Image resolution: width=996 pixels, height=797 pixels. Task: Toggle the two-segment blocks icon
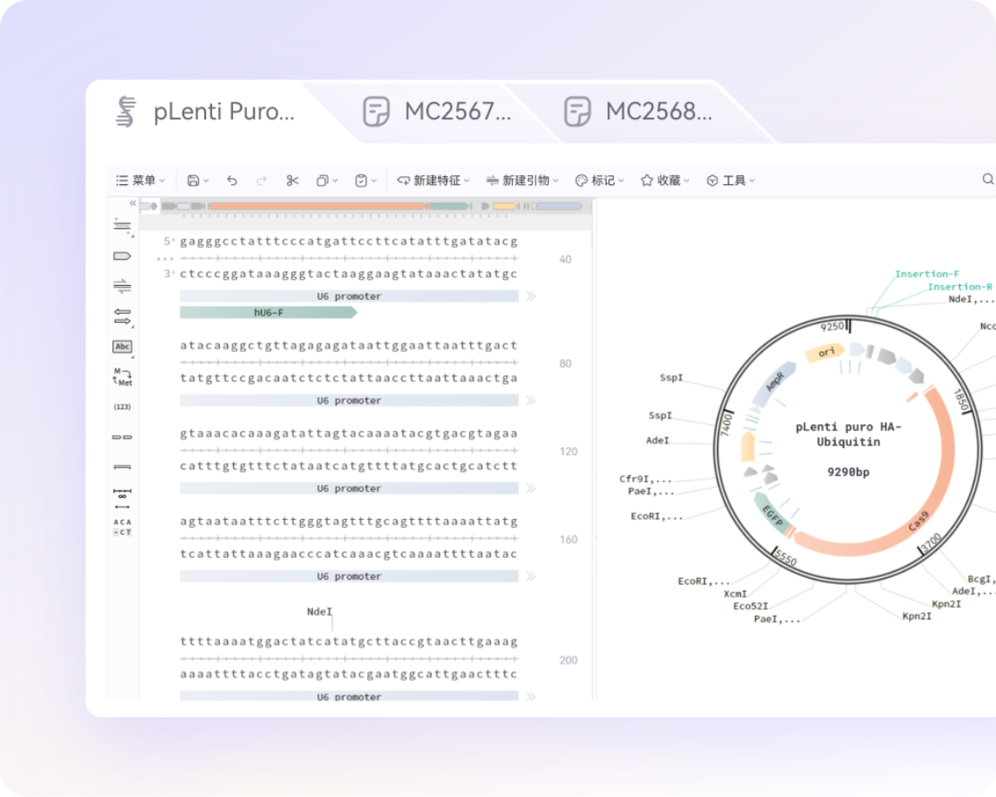click(122, 437)
